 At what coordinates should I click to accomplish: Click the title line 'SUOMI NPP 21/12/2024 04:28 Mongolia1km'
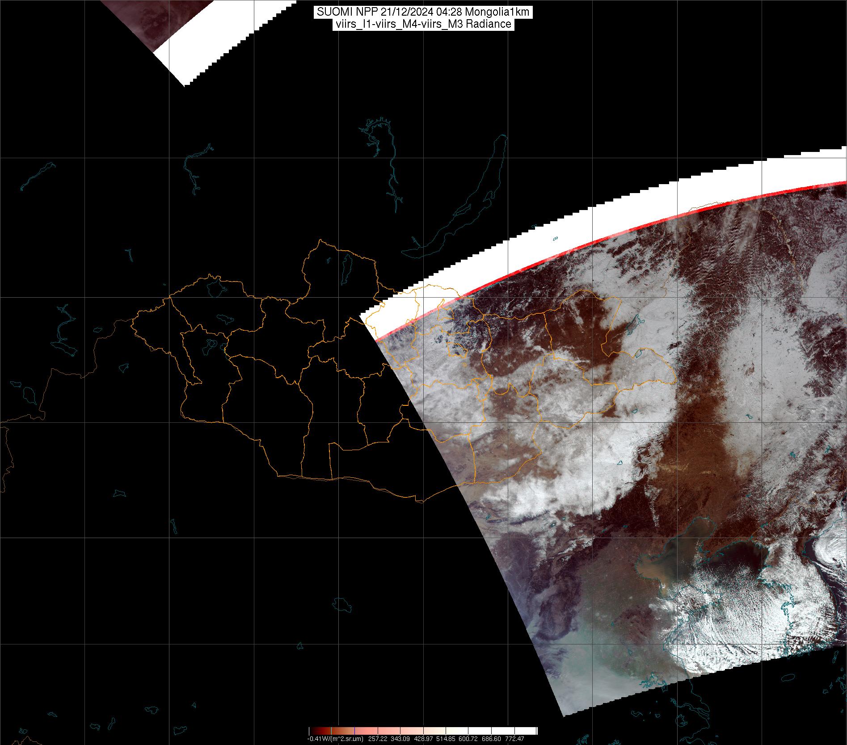tap(423, 12)
